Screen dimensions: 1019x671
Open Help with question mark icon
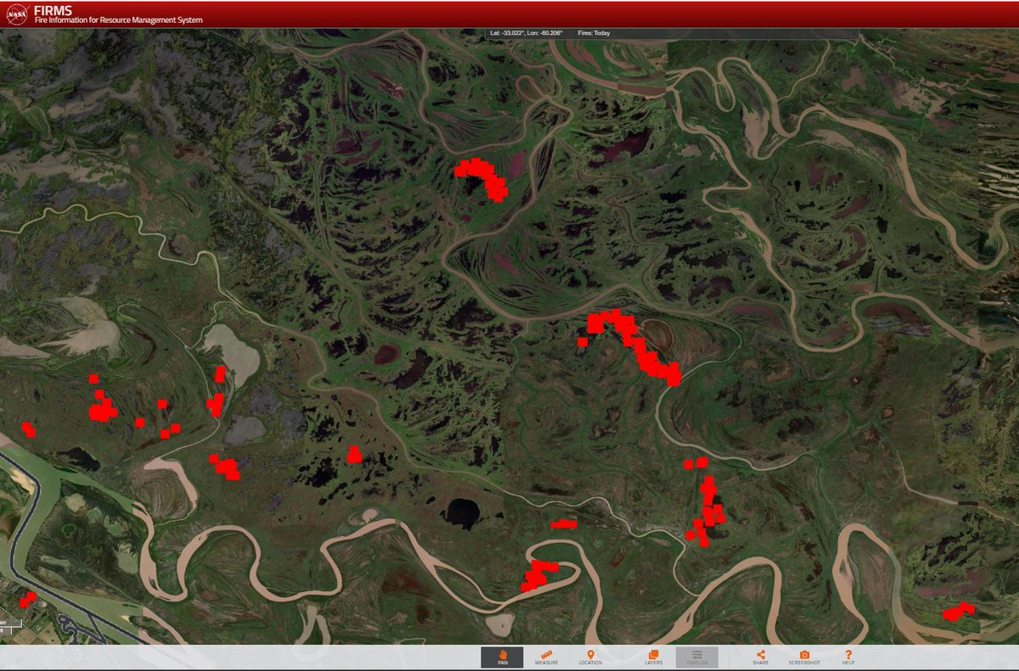847,657
